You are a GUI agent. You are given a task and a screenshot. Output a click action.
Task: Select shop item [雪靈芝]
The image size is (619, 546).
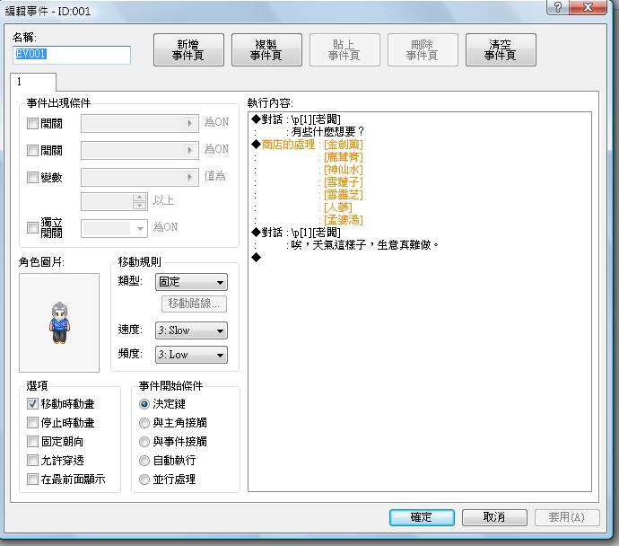point(343,195)
